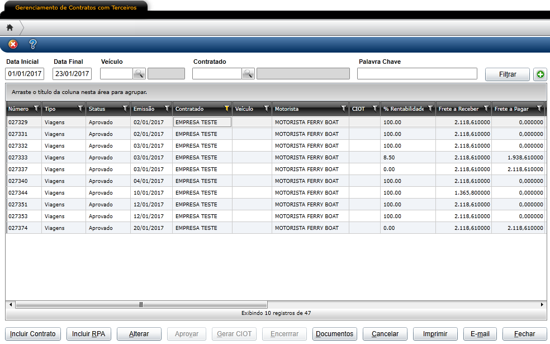The image size is (550, 344).
Task: Select contract row 027353
Action: click(276, 216)
